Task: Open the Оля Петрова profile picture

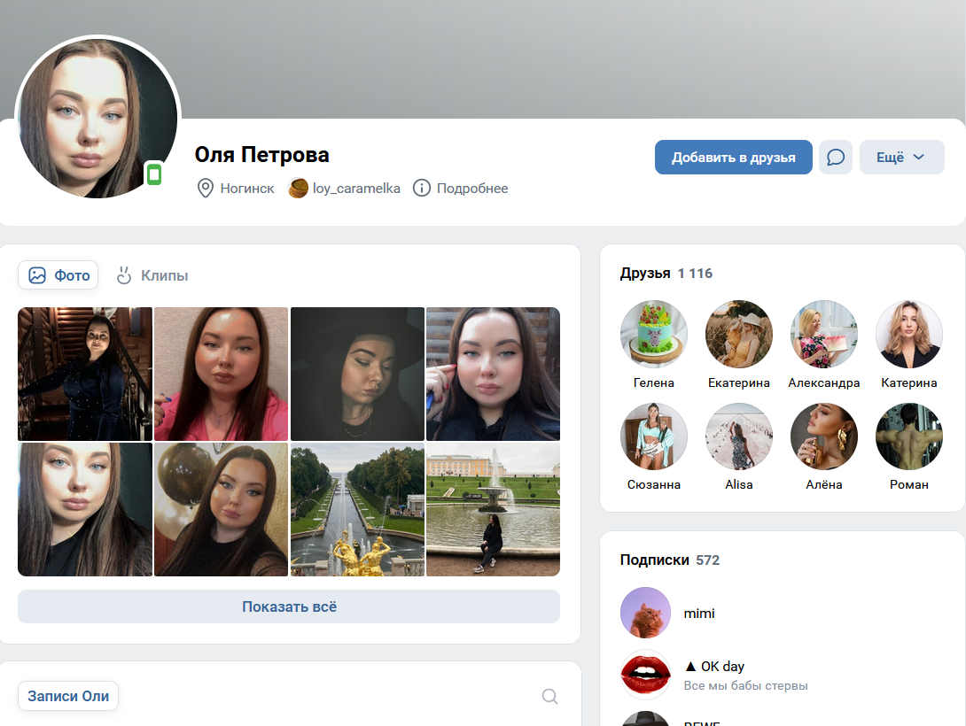Action: pos(97,118)
